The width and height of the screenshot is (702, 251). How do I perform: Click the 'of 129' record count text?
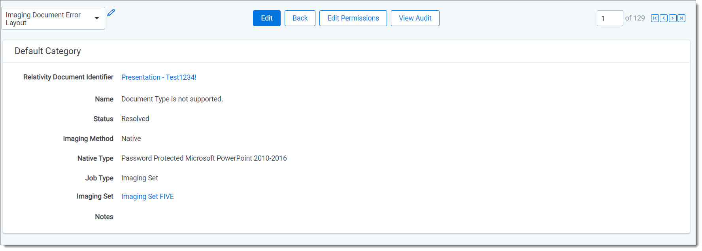635,19
